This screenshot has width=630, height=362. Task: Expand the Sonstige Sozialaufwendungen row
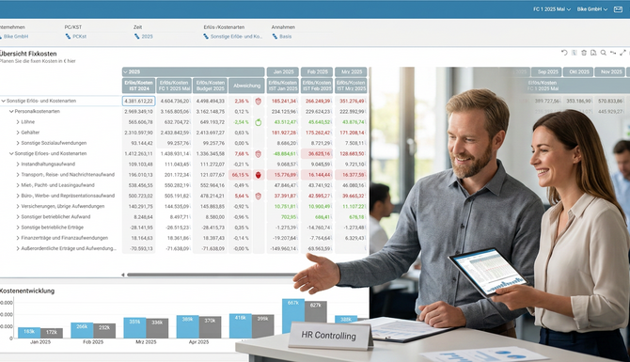(x=18, y=143)
